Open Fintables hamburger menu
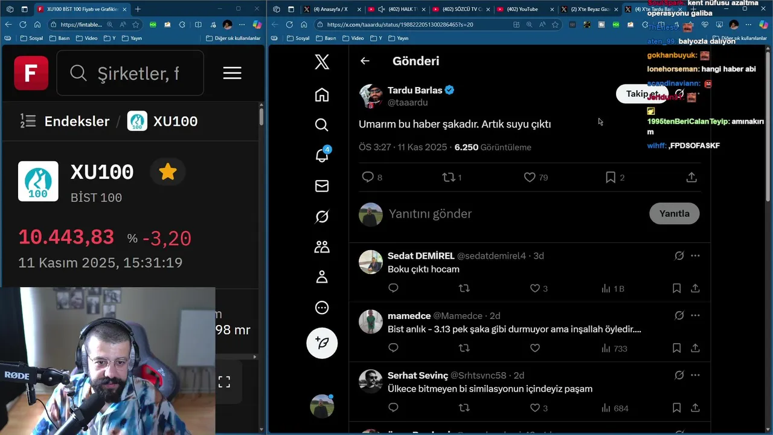Image resolution: width=773 pixels, height=435 pixels. click(x=233, y=73)
